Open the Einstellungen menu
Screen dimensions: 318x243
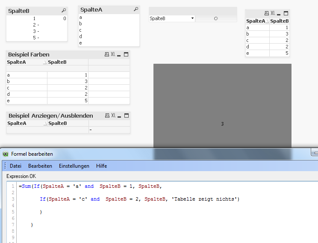[x=74, y=166]
